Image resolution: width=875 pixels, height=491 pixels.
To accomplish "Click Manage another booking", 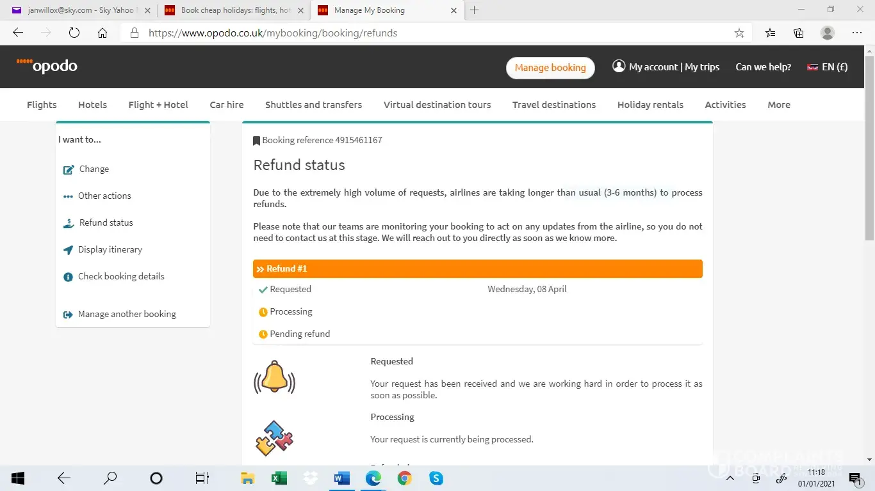I will click(x=120, y=314).
